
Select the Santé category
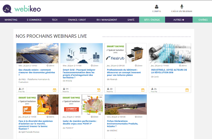[x=131, y=20]
